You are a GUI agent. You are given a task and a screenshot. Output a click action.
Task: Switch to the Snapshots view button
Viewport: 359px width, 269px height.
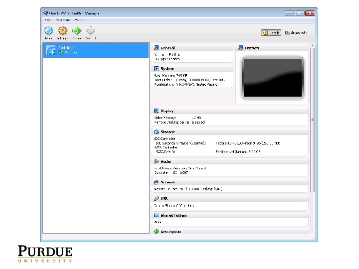click(296, 33)
